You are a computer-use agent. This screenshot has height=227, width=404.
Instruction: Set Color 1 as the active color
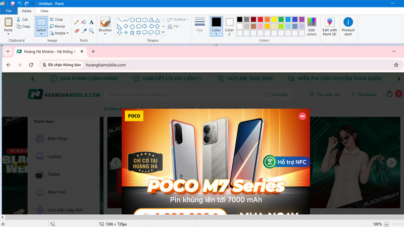pos(216,26)
